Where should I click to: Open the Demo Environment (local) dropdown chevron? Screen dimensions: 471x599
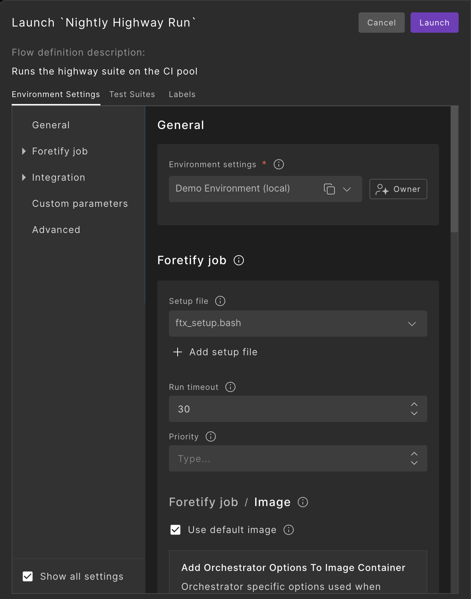pyautogui.click(x=347, y=189)
